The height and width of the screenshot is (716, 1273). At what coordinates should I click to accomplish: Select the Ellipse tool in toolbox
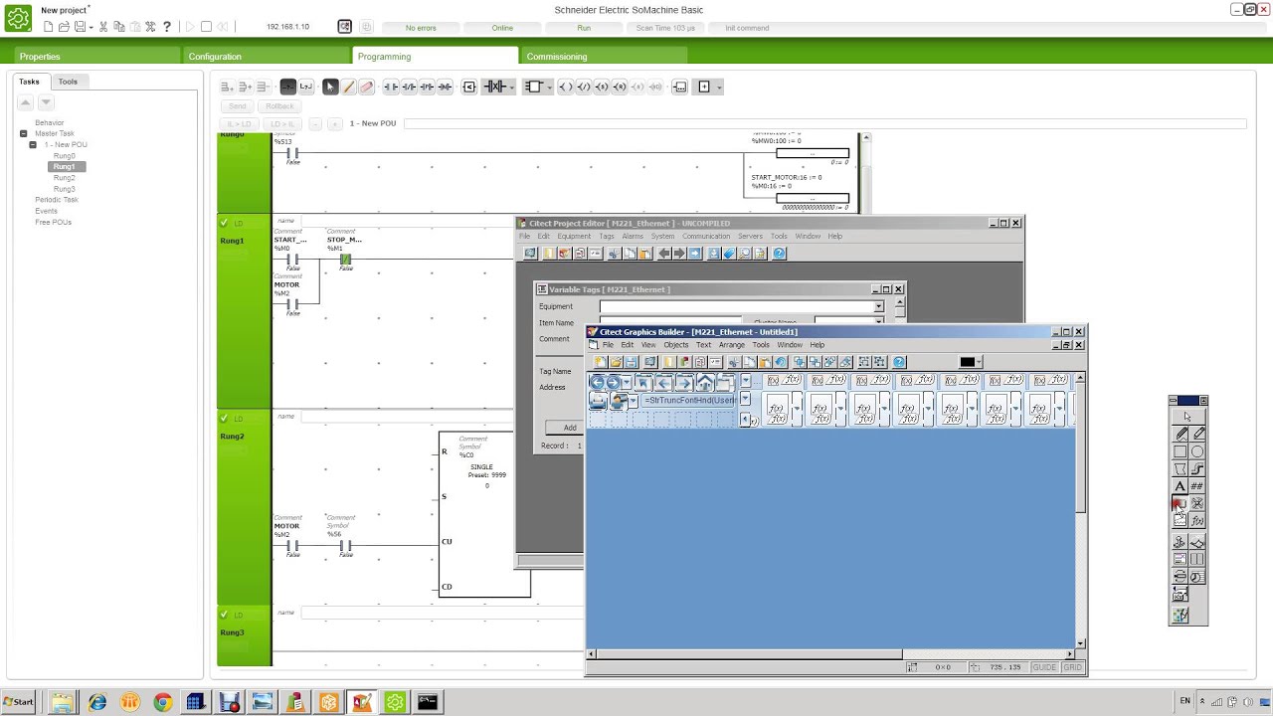pyautogui.click(x=1197, y=451)
